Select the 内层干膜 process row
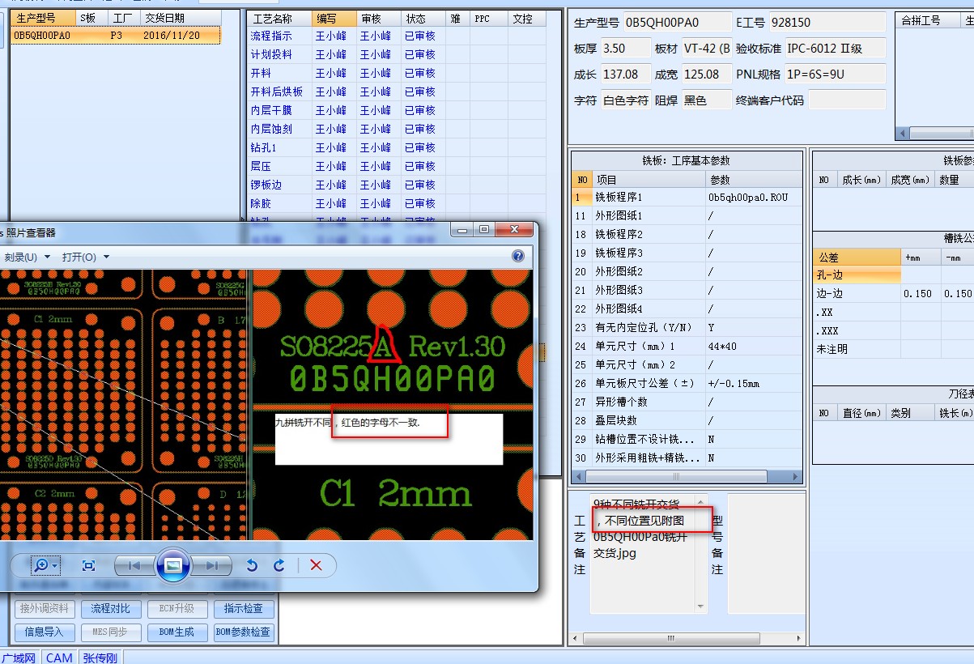The height and width of the screenshot is (664, 974). coord(397,110)
